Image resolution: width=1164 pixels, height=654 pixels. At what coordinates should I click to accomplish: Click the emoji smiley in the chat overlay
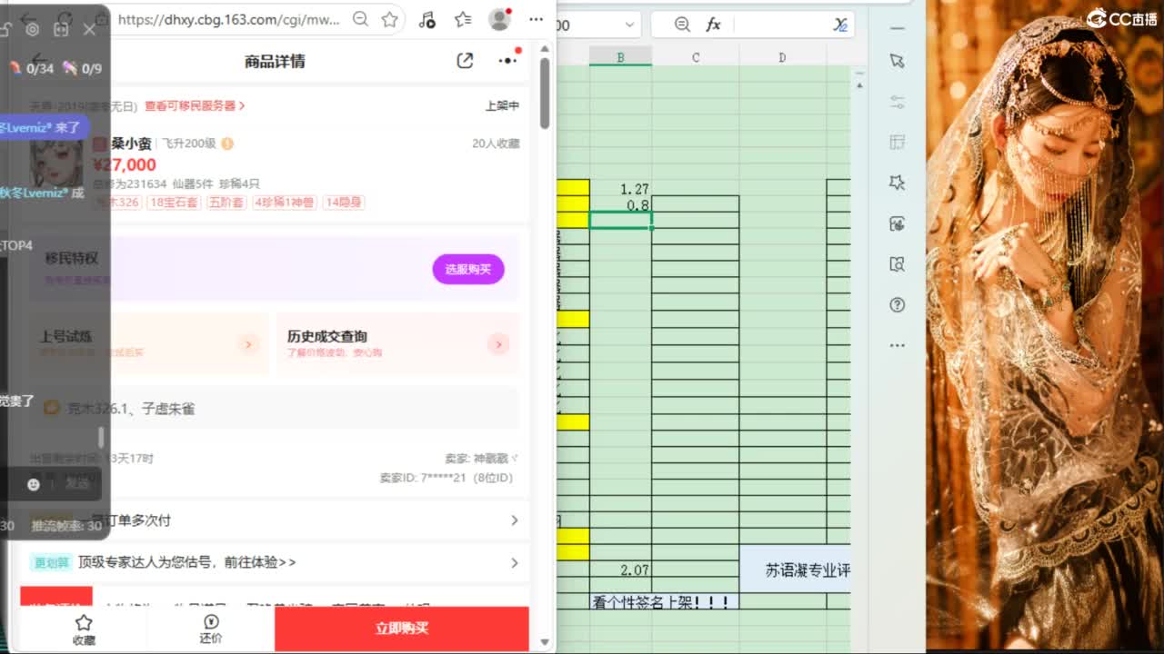34,484
